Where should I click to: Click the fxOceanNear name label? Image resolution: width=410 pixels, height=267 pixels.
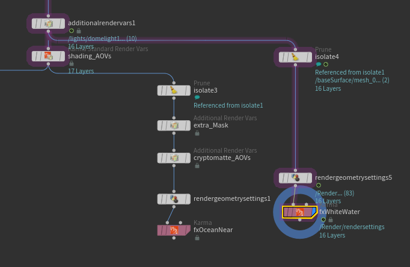[213, 230]
